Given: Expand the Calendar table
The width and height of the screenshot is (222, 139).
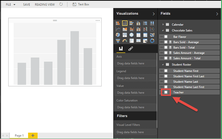Looking at the screenshot, I should (163, 24).
